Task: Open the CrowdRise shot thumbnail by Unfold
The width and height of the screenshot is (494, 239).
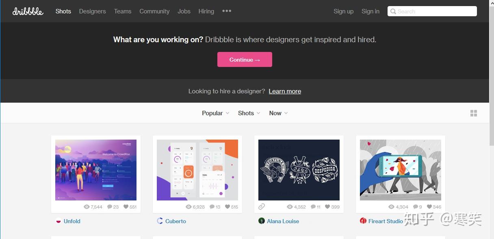Action: 96,170
